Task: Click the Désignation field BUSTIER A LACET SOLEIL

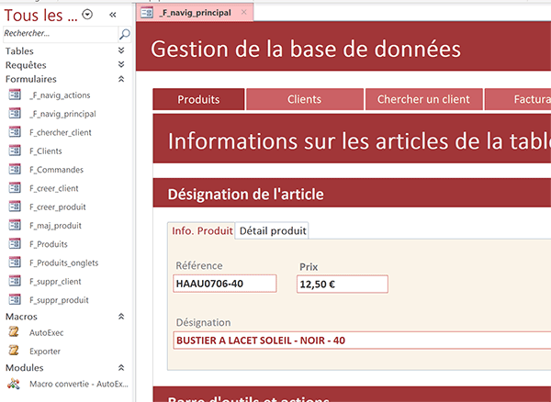Action: click(x=362, y=341)
